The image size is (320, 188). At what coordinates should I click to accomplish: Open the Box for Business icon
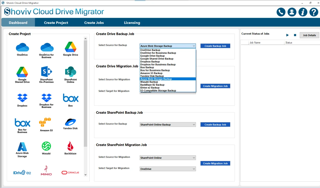(x=22, y=123)
